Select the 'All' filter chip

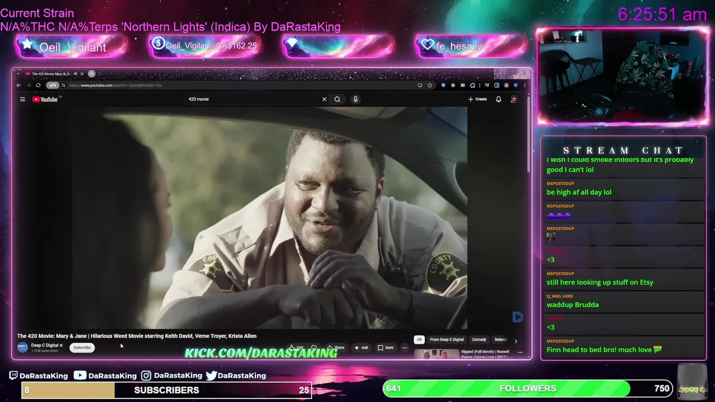(419, 339)
